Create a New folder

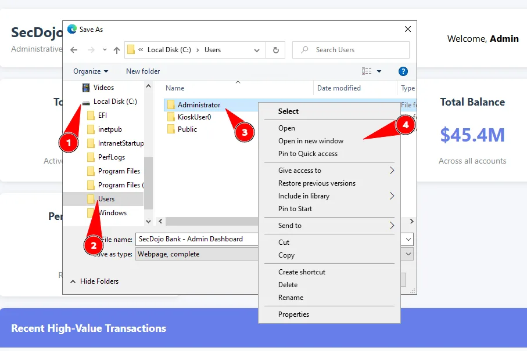(x=143, y=71)
